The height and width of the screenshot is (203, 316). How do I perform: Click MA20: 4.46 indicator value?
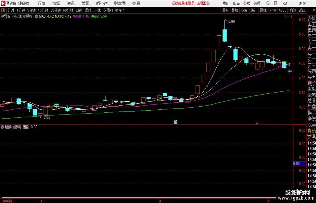tap(81, 16)
